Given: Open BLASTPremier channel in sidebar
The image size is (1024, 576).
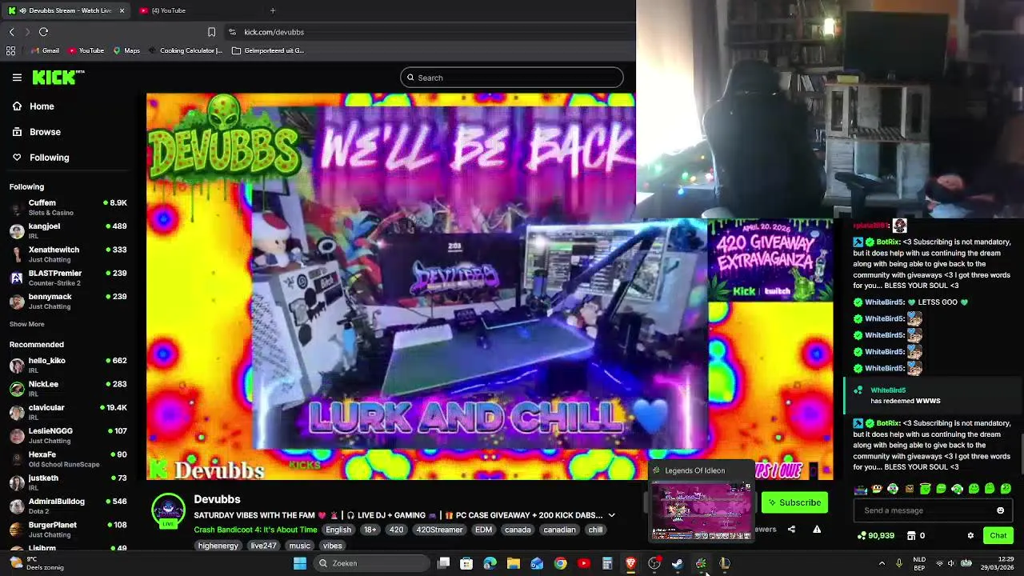Looking at the screenshot, I should click(x=68, y=278).
